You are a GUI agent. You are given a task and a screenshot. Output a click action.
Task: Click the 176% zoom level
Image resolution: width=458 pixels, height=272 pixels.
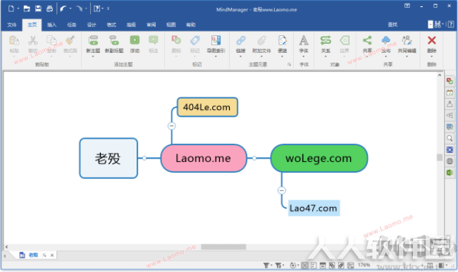[364, 265]
